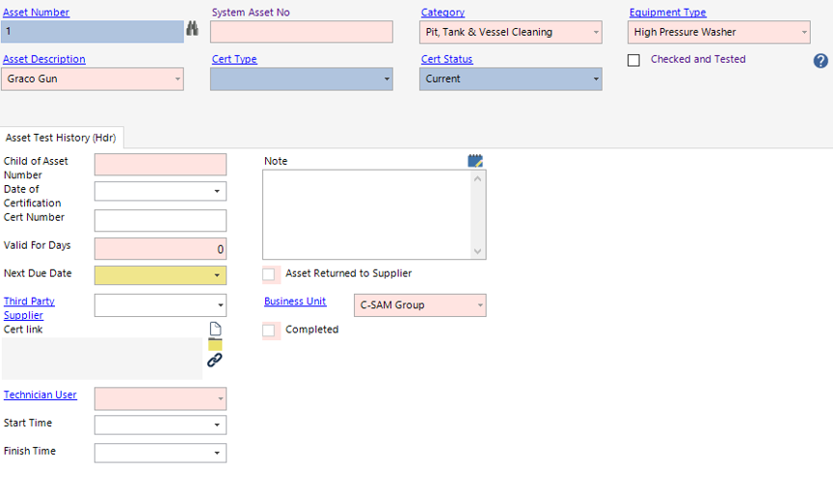Click the Note scrollbar down arrow
The width and height of the screenshot is (833, 477).
coord(477,252)
